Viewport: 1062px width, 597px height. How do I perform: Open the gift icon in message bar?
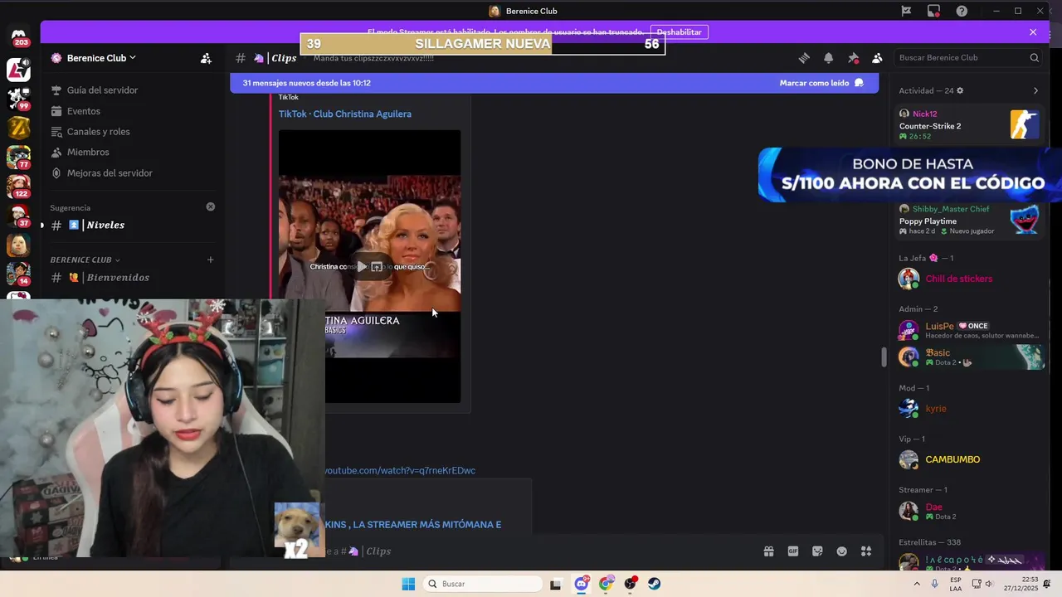click(x=769, y=551)
